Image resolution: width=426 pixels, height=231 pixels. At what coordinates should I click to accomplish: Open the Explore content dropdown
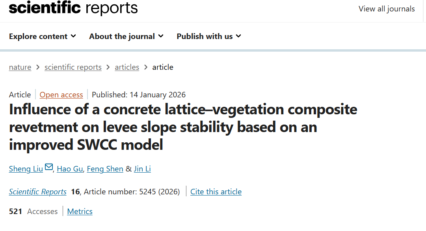(x=38, y=36)
